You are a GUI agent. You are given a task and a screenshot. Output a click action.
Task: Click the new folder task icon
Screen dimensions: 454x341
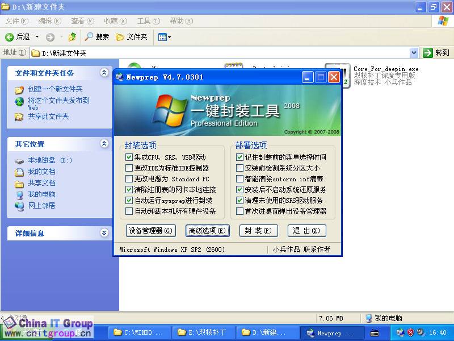pyautogui.click(x=19, y=90)
